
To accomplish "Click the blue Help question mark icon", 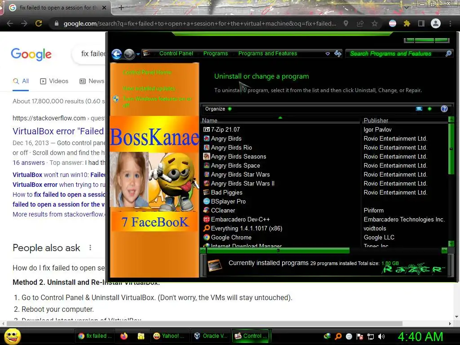I will click(x=444, y=109).
